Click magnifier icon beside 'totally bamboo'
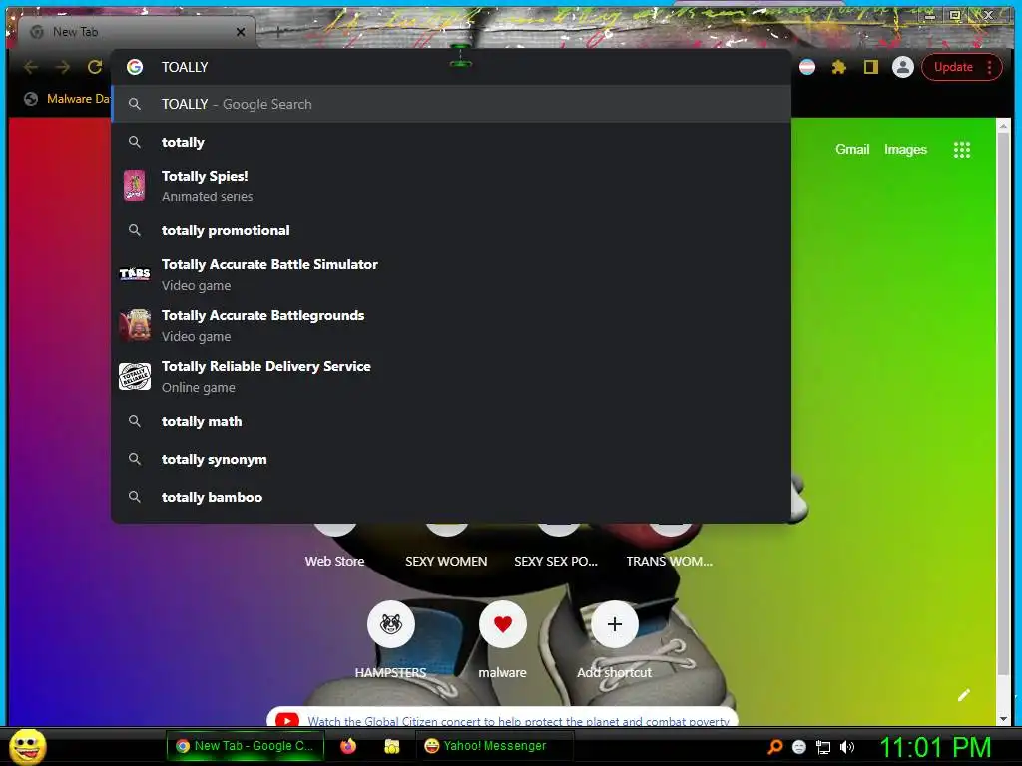This screenshot has width=1022, height=766. pos(135,497)
